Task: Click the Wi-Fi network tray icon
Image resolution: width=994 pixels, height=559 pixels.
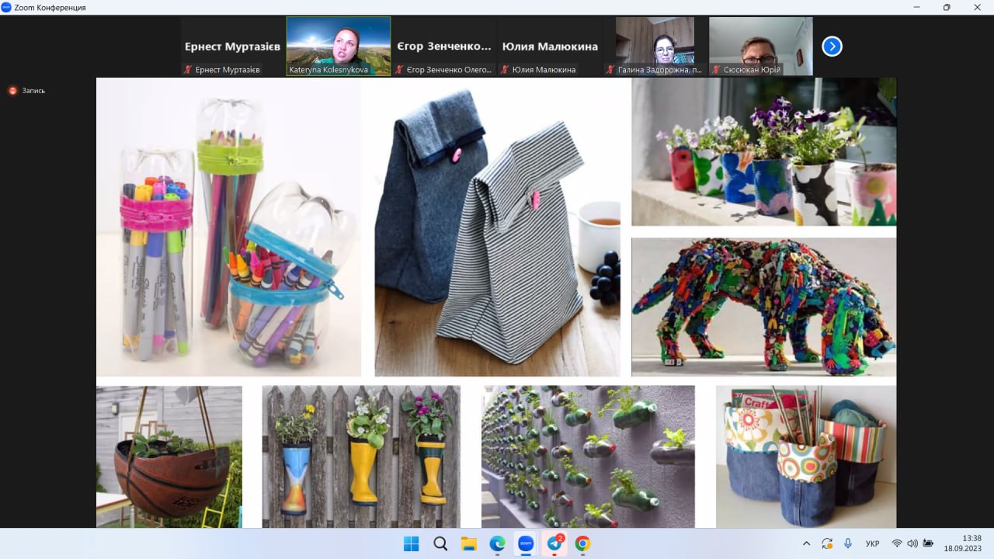Action: click(x=897, y=543)
